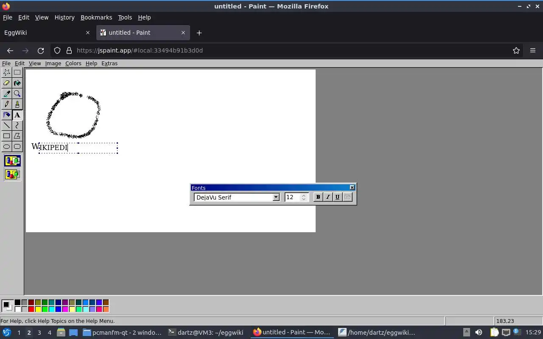Toggle Underline in Fonts window

tap(337, 197)
